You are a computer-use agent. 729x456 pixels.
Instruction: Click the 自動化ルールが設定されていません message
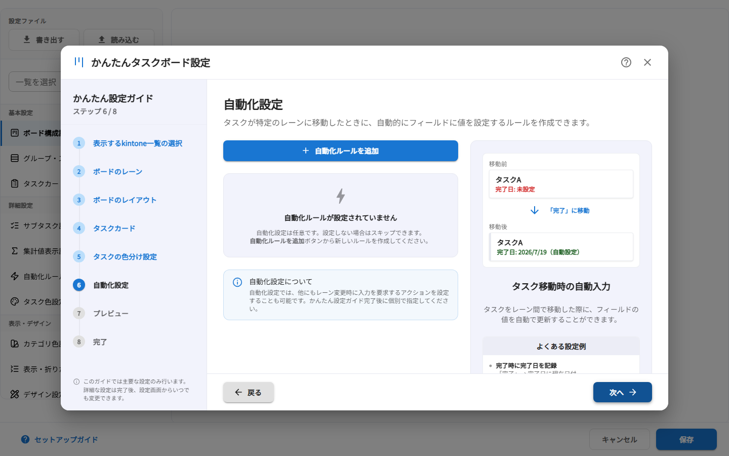pos(341,218)
